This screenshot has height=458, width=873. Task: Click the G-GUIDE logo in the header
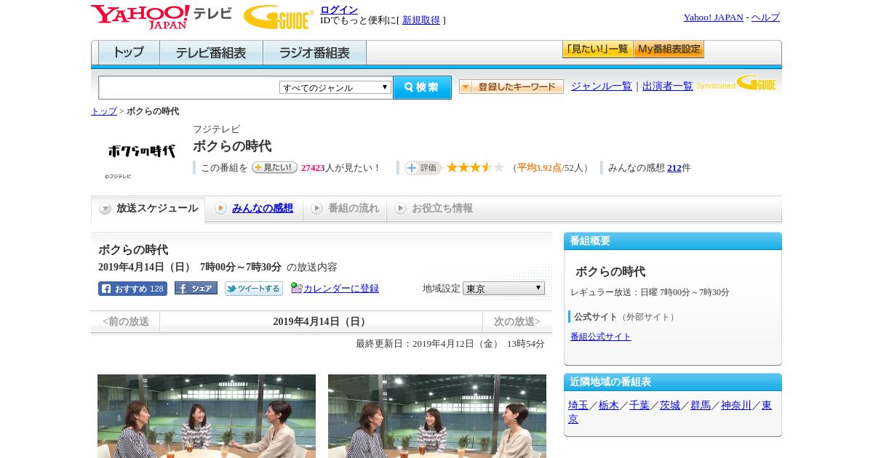(279, 17)
